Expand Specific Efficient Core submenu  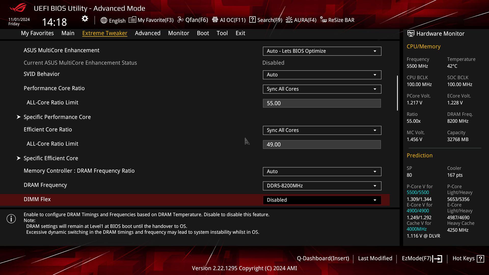(x=51, y=158)
